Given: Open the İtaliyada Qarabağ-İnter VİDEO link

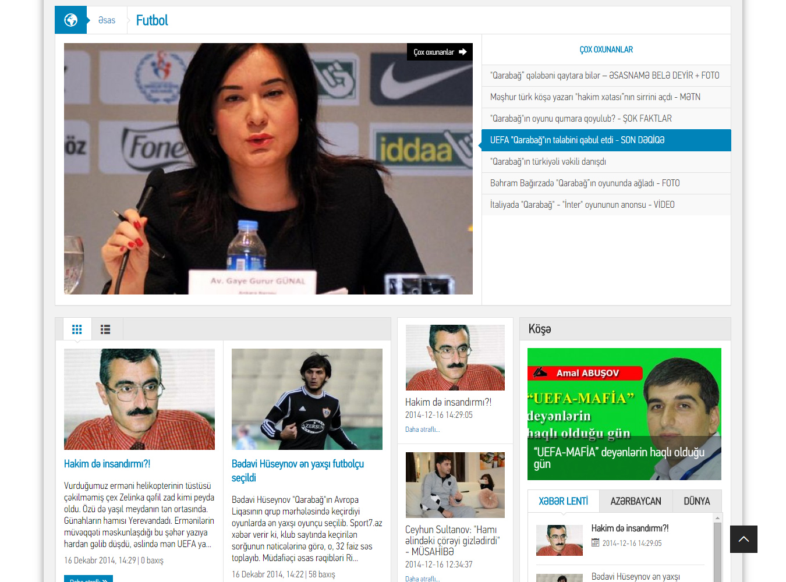Looking at the screenshot, I should (x=582, y=205).
